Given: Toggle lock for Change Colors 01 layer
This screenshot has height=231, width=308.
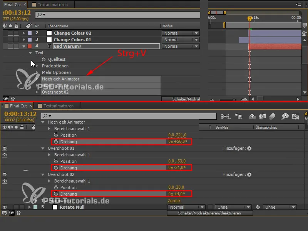Looking at the screenshot, I should click(16, 40).
